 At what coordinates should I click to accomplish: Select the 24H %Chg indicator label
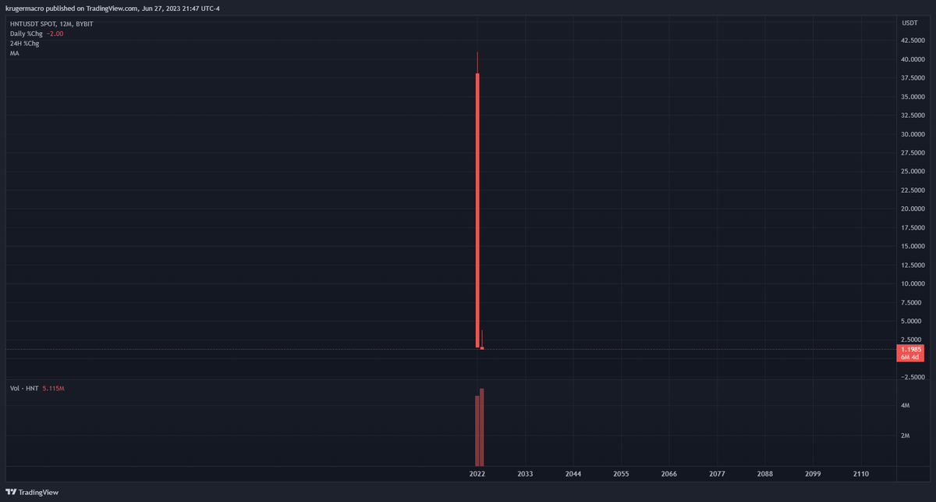click(24, 43)
